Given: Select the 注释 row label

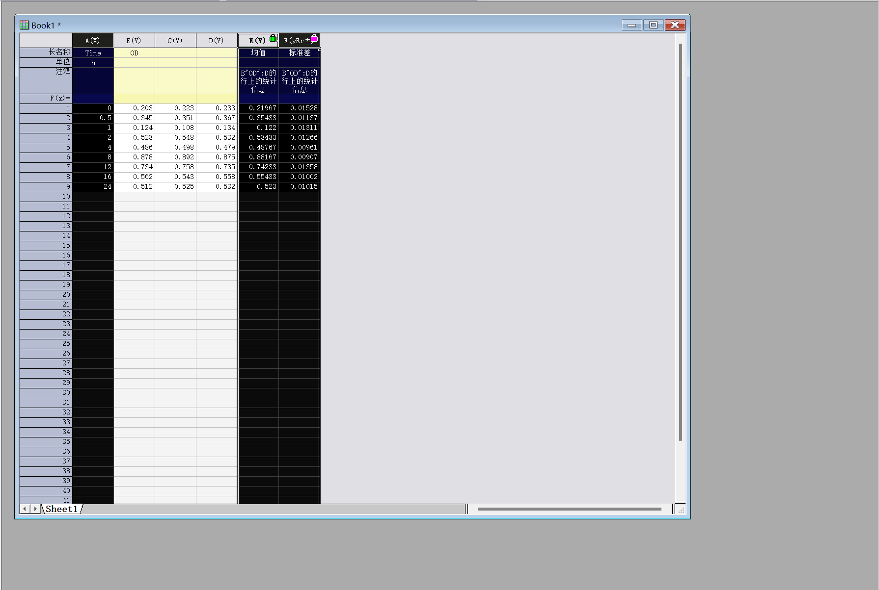Looking at the screenshot, I should click(46, 80).
